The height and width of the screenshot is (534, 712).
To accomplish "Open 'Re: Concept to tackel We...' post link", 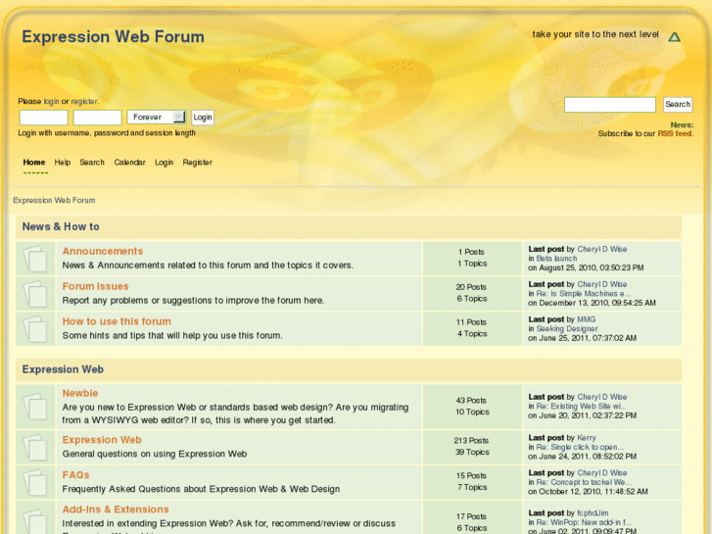I will tap(584, 482).
